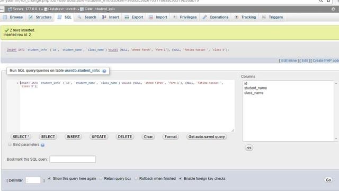
Task: Enable Bind parameters checkbox
Action: pos(10,144)
